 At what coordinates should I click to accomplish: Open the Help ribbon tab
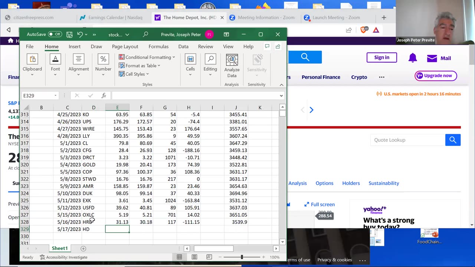(248, 46)
